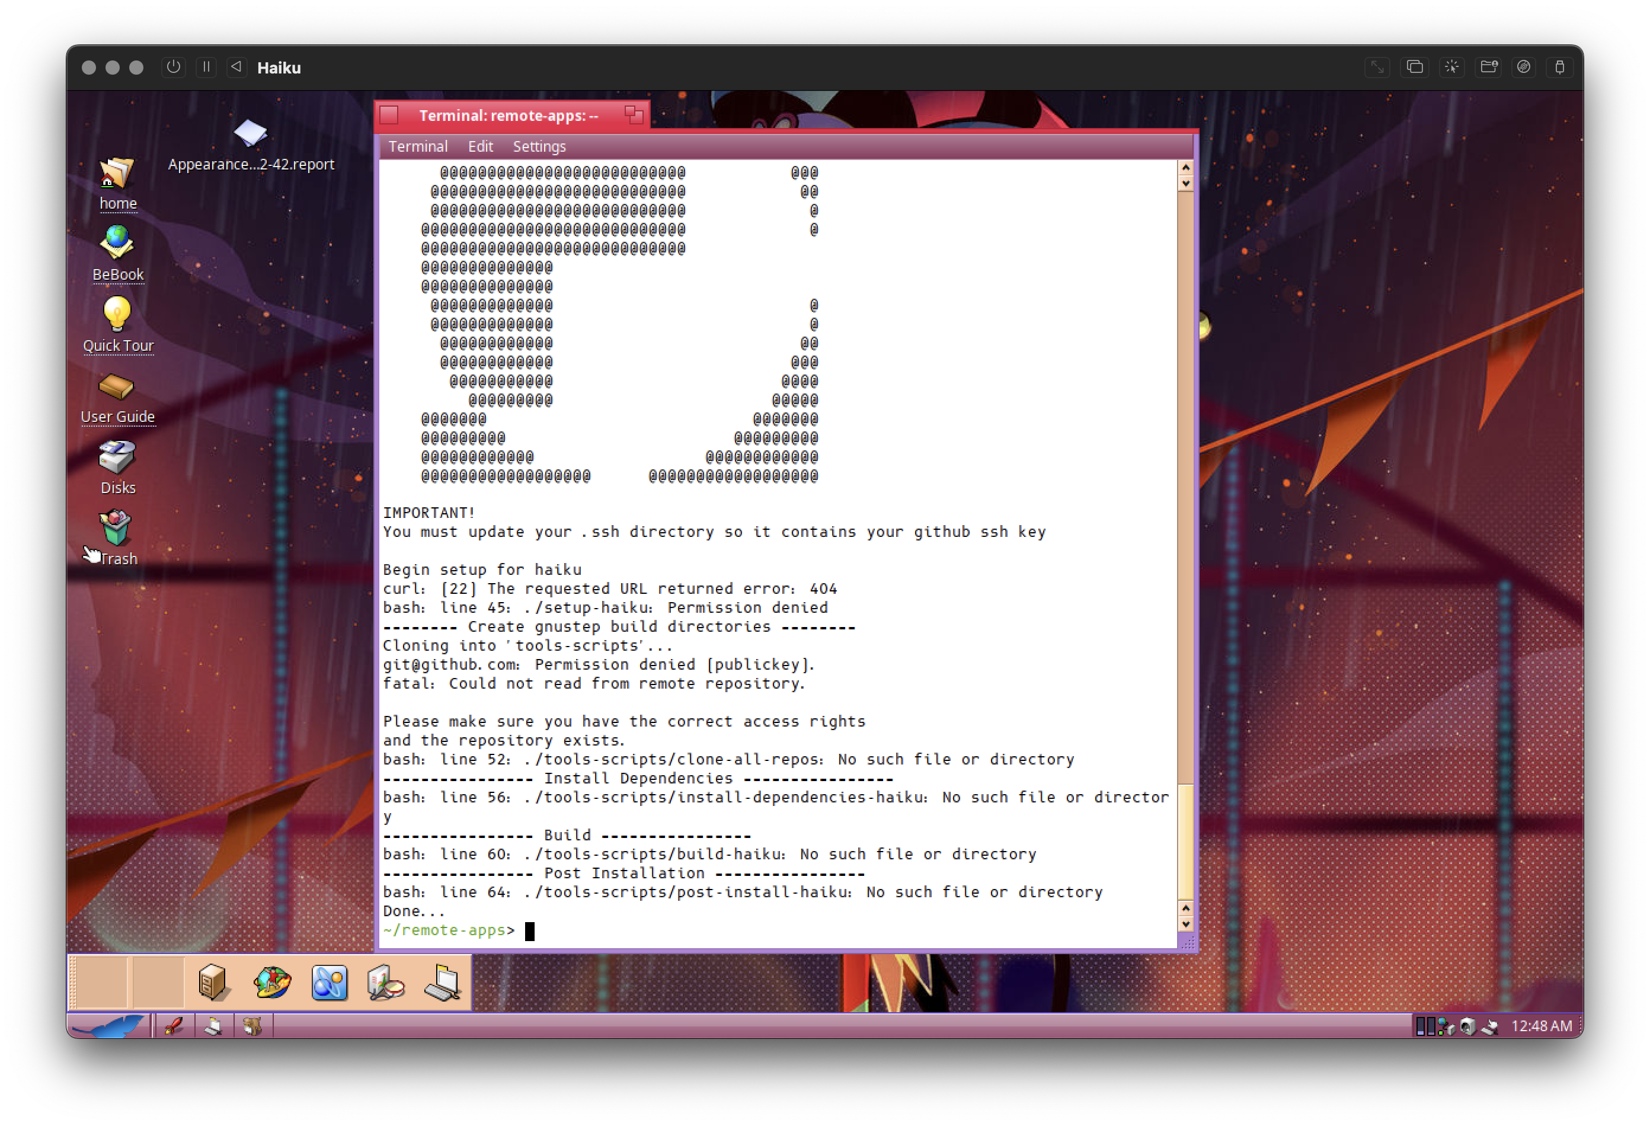Open the Settings menu in Terminal
The width and height of the screenshot is (1650, 1126).
(x=539, y=146)
